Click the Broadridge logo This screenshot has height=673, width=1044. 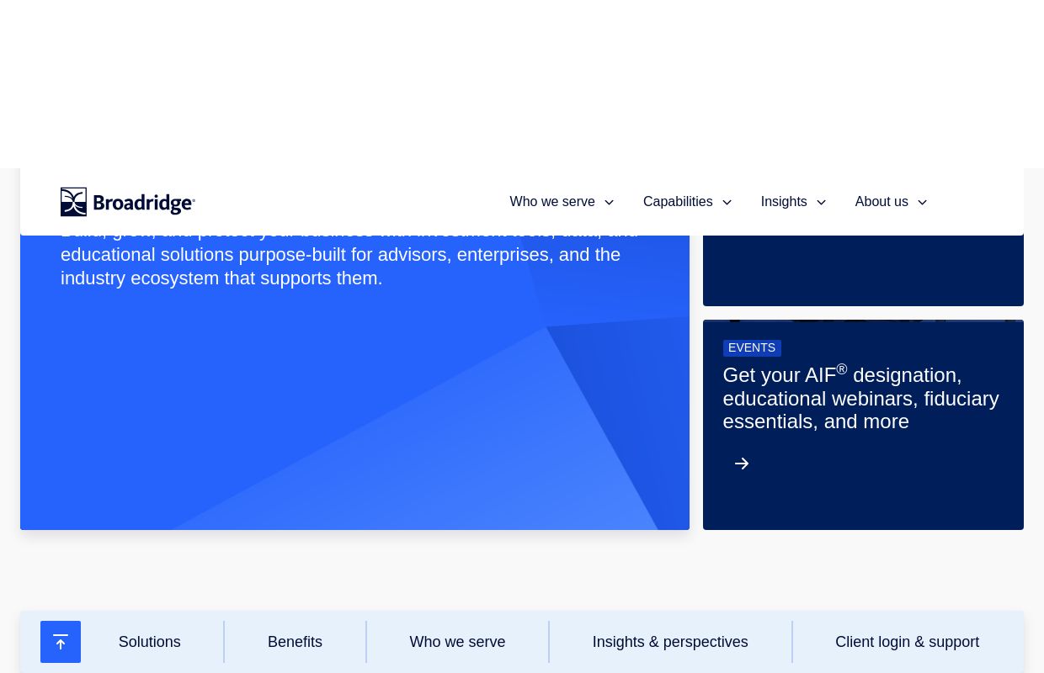tap(128, 202)
